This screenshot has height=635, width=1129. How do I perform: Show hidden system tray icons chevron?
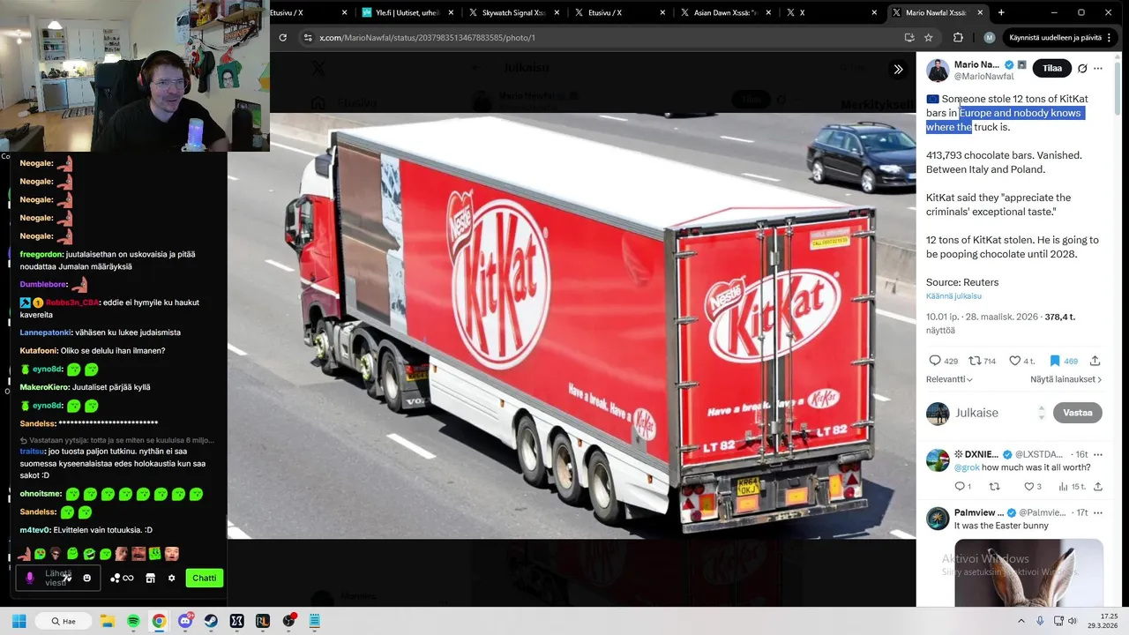(1021, 621)
